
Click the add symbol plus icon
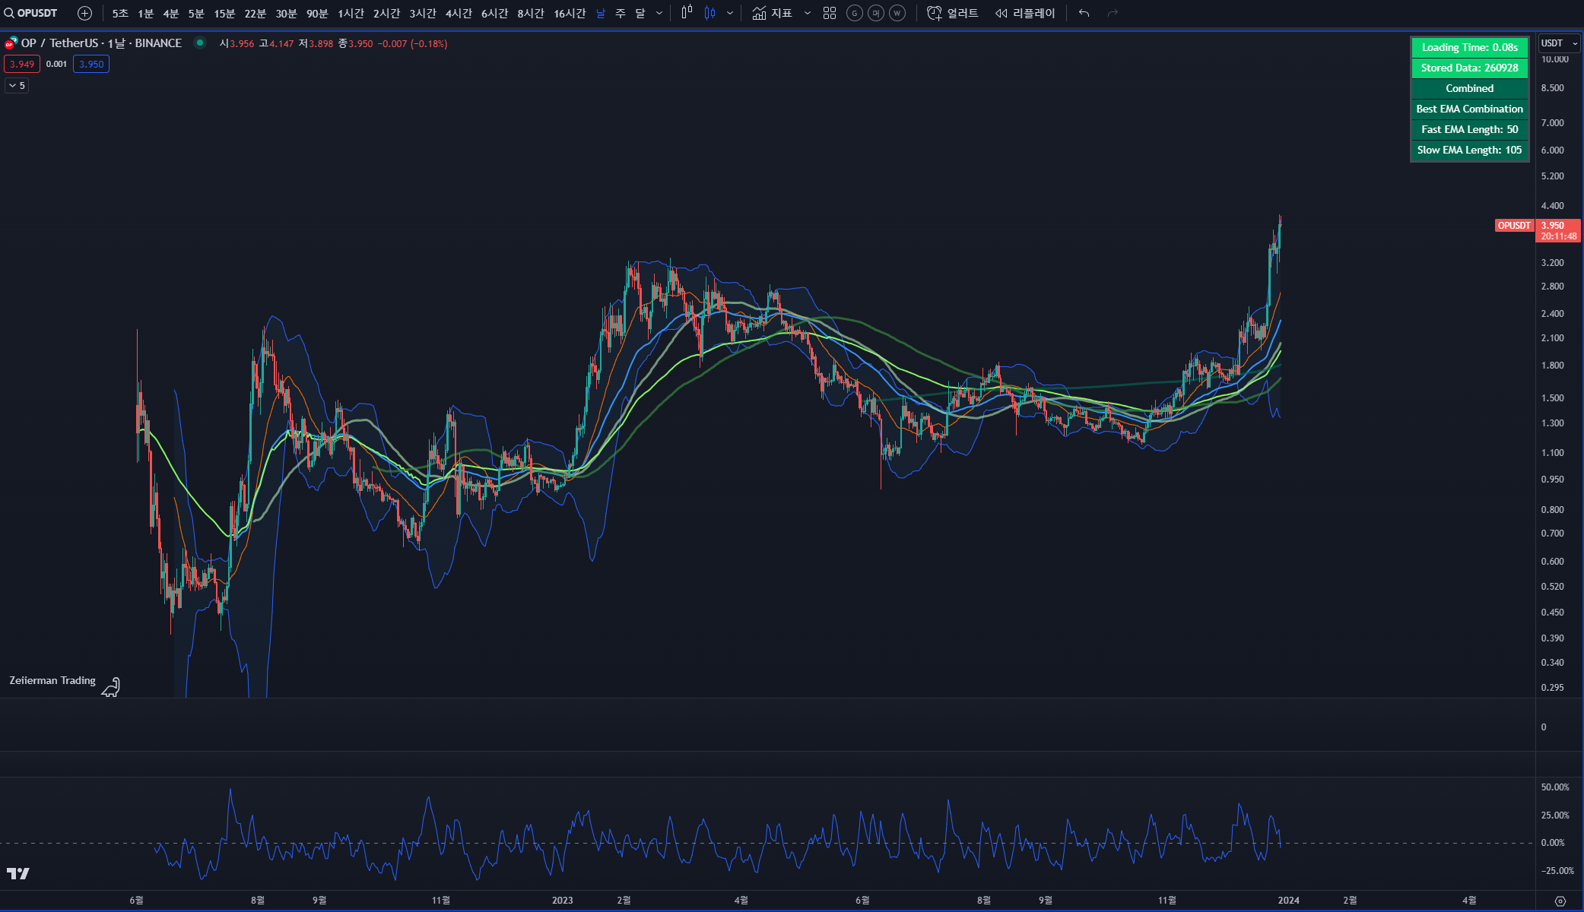pos(84,13)
